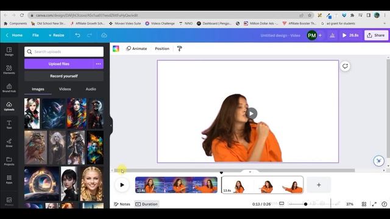Open the grid view of pages
Screen dimensions: 390x219
click(364, 204)
